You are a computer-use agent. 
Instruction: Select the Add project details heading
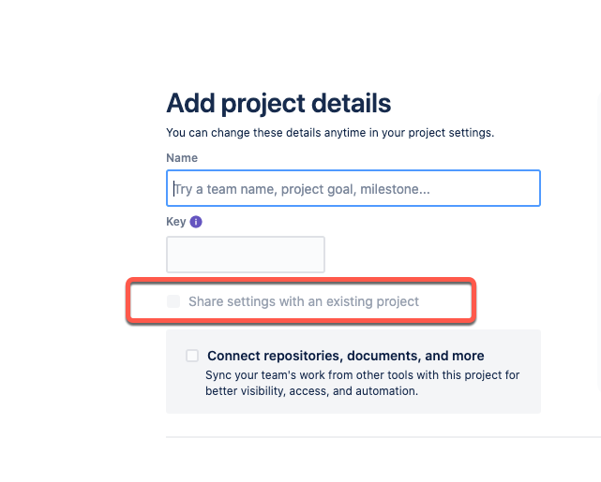(x=278, y=103)
